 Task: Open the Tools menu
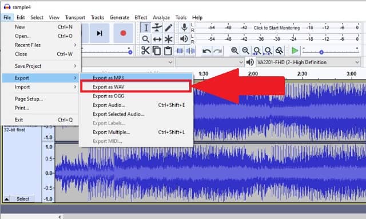[181, 18]
